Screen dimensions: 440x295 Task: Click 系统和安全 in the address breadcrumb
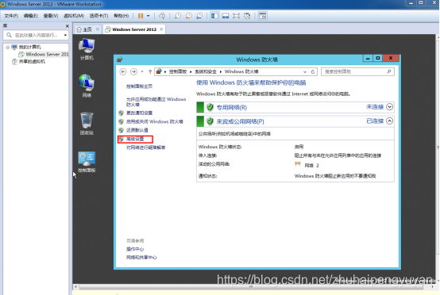coord(206,71)
